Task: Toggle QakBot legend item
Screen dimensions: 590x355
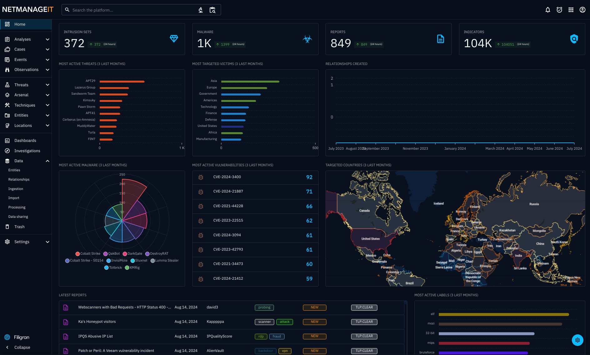Action: [x=112, y=254]
